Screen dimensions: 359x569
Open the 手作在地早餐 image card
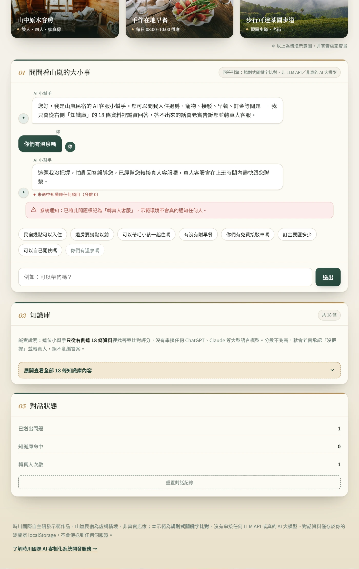180,19
